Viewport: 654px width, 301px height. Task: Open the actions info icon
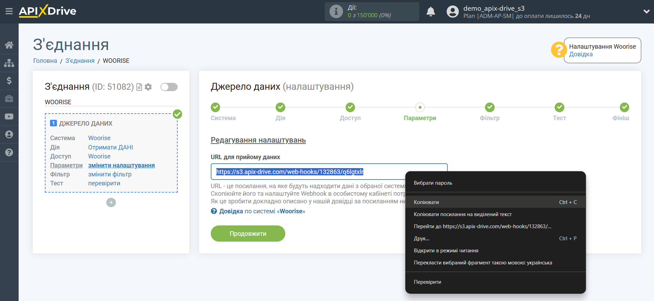click(x=336, y=11)
